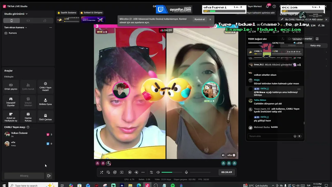Send comment with the arrow button
332x187 pixels.
tap(299, 136)
